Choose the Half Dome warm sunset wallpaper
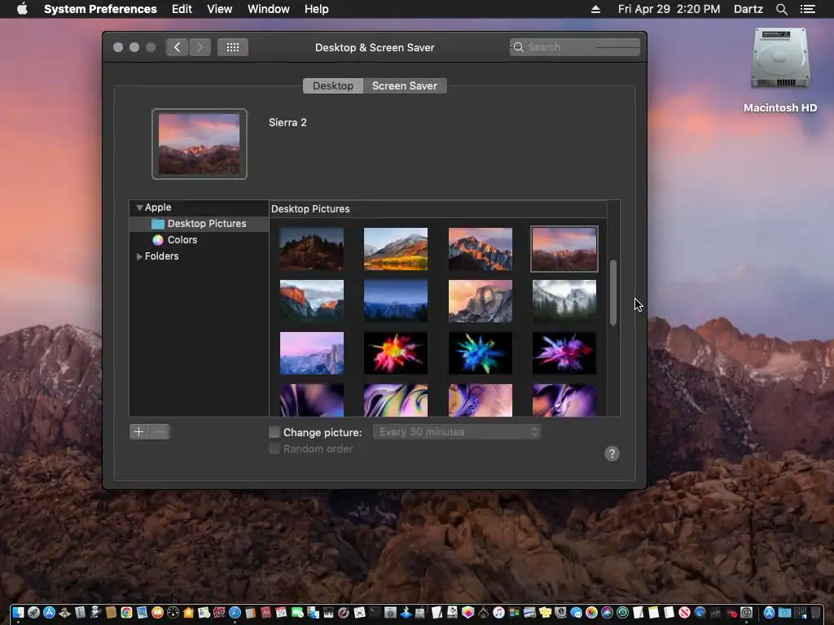This screenshot has height=625, width=834. pos(481,301)
